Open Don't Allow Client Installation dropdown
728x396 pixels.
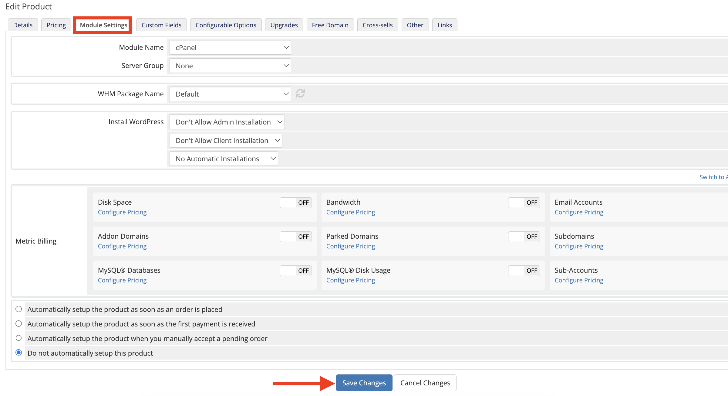tap(226, 140)
